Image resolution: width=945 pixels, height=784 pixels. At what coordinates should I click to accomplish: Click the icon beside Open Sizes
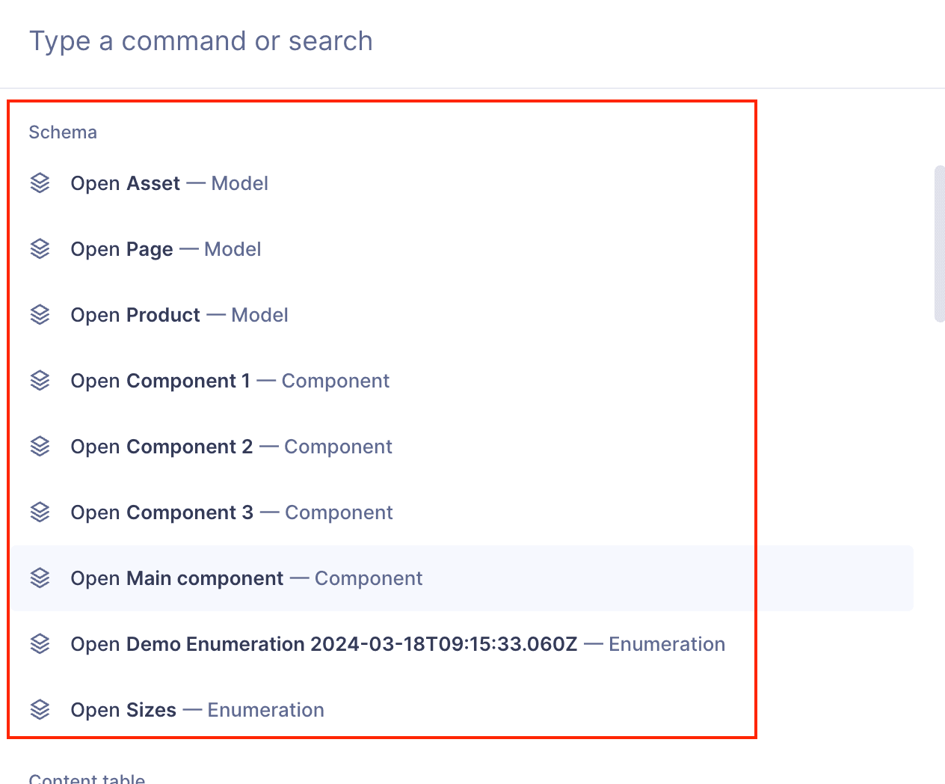point(40,709)
